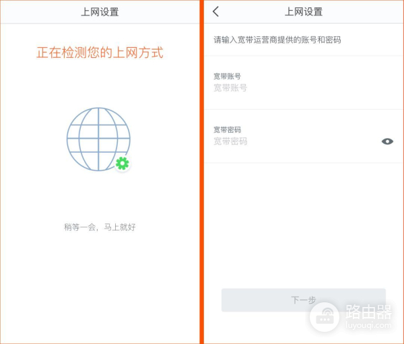Click the 稍等一会，马上就好 waiting message
Image resolution: width=404 pixels, height=344 pixels.
(100, 228)
